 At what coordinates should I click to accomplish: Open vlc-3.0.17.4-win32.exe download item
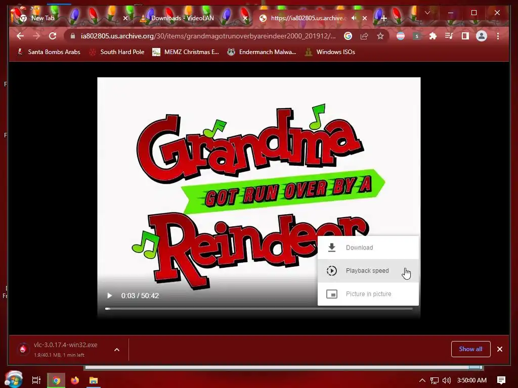coord(65,349)
